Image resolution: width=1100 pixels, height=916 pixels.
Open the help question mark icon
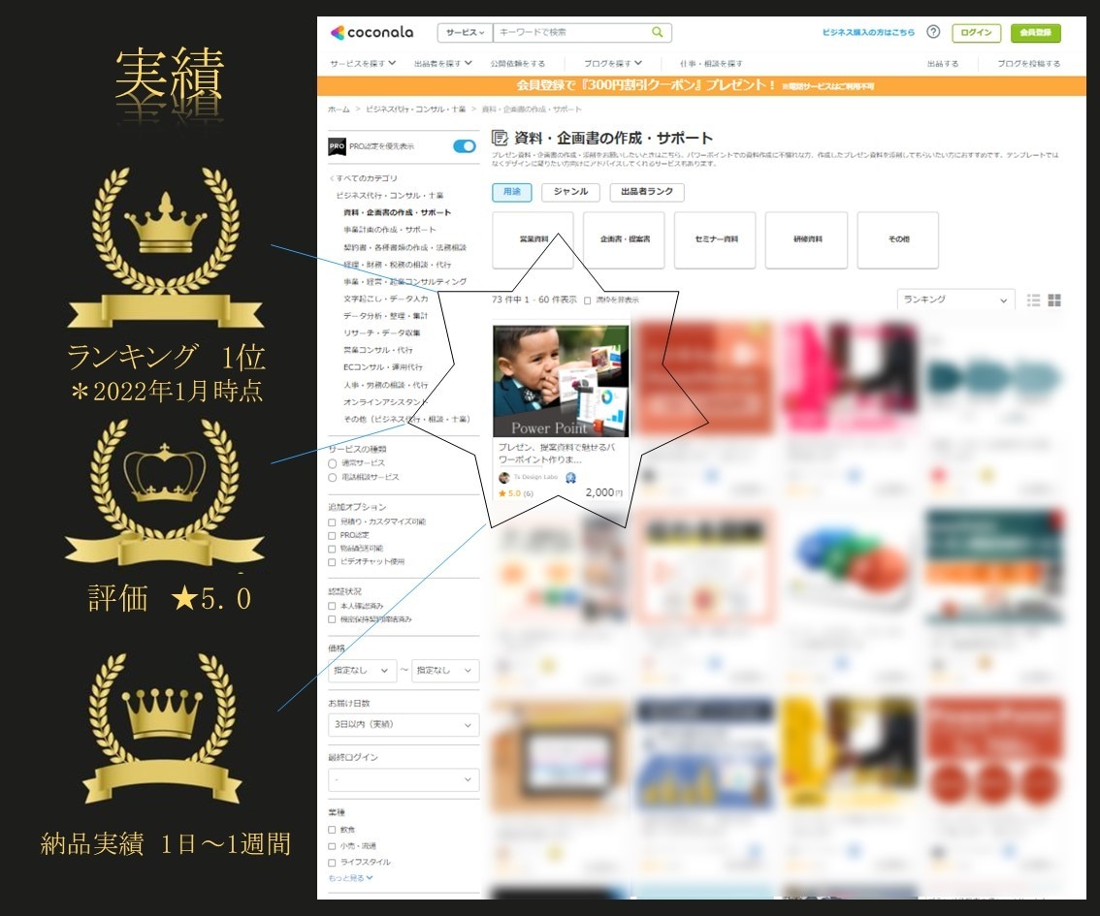[x=933, y=32]
